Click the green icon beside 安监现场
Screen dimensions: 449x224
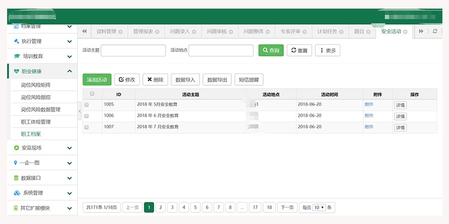click(17, 148)
